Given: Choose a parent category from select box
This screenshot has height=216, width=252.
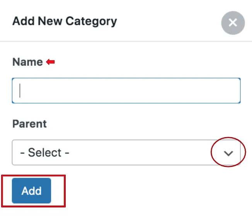Looking at the screenshot, I should click(126, 153).
